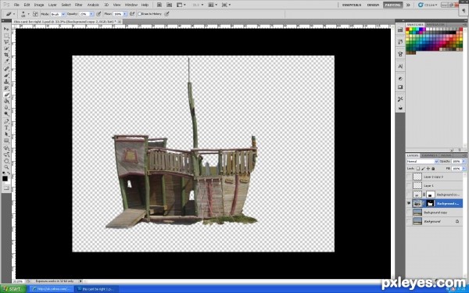
Task: Open the Opacity slider arrow in options bar
Action: [x=91, y=14]
